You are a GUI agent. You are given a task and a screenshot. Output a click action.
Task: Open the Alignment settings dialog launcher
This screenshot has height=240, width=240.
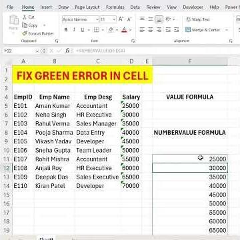pyautogui.click(x=231, y=41)
